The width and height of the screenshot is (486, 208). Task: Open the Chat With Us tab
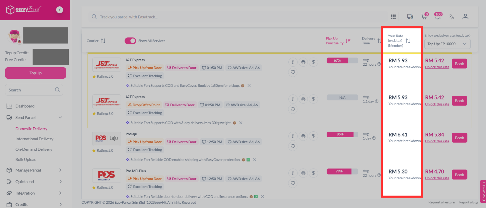coord(483,192)
